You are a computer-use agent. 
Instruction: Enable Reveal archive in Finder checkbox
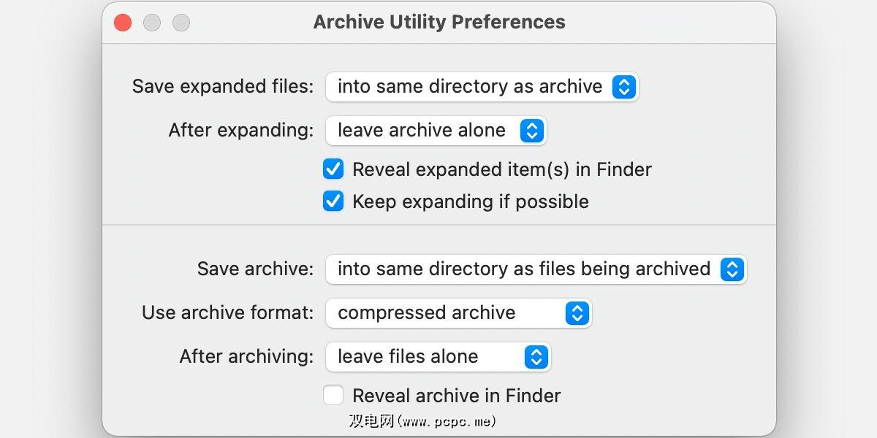click(333, 396)
